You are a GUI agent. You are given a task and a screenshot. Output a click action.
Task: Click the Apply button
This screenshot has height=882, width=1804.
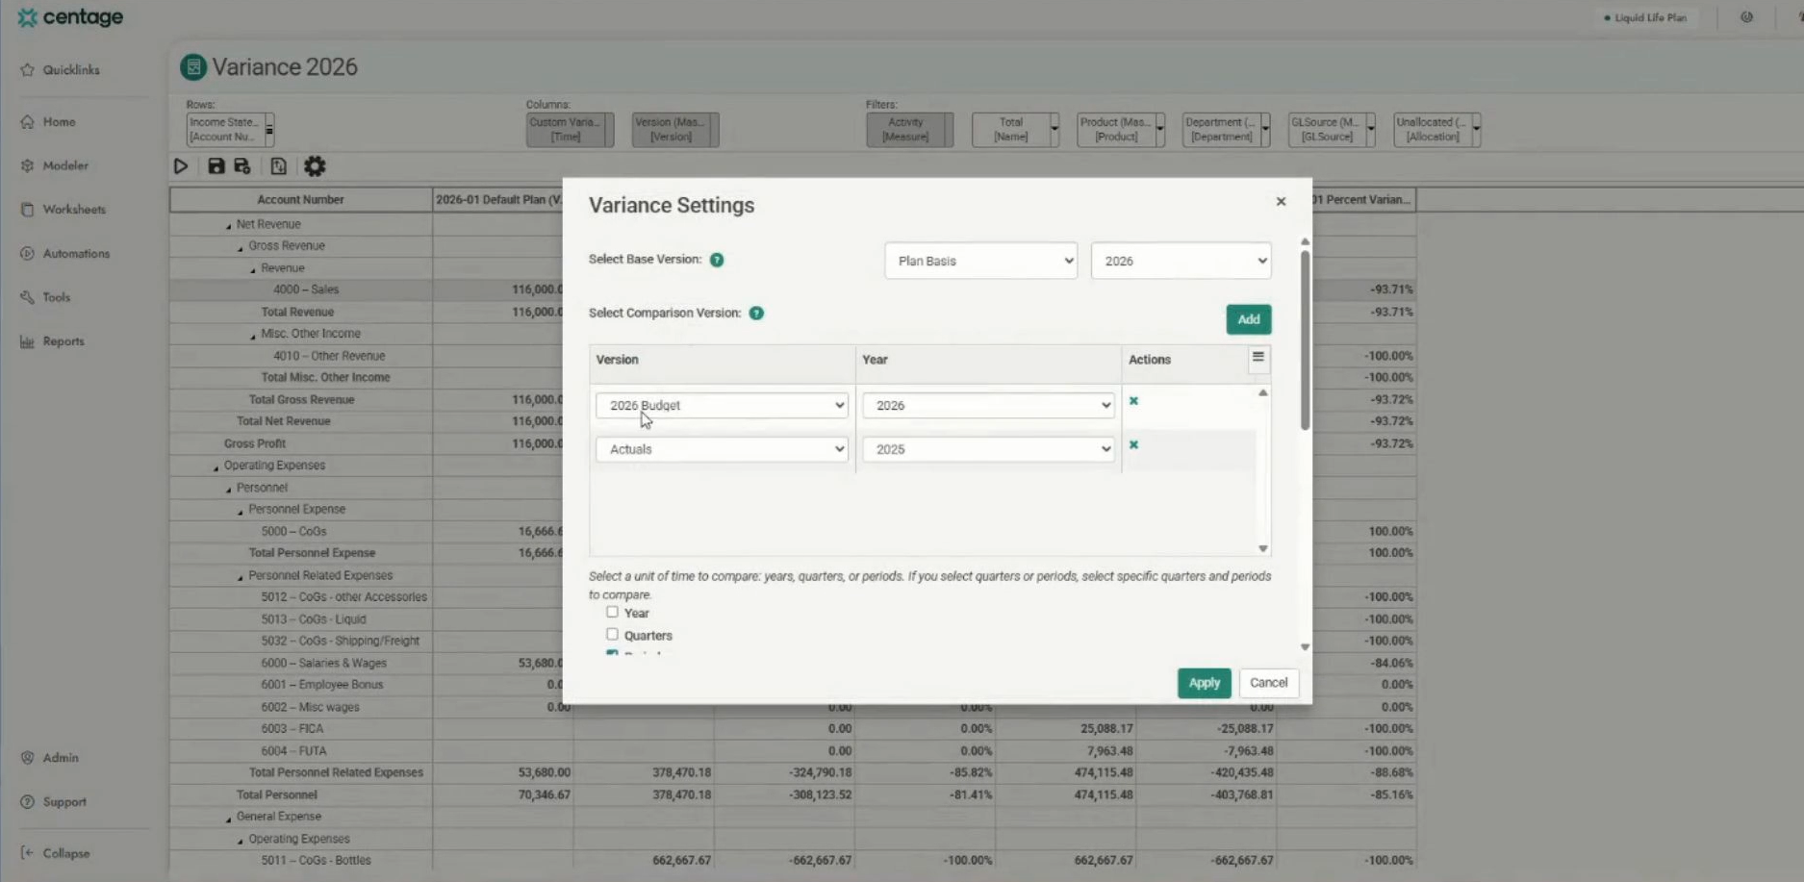click(x=1204, y=683)
